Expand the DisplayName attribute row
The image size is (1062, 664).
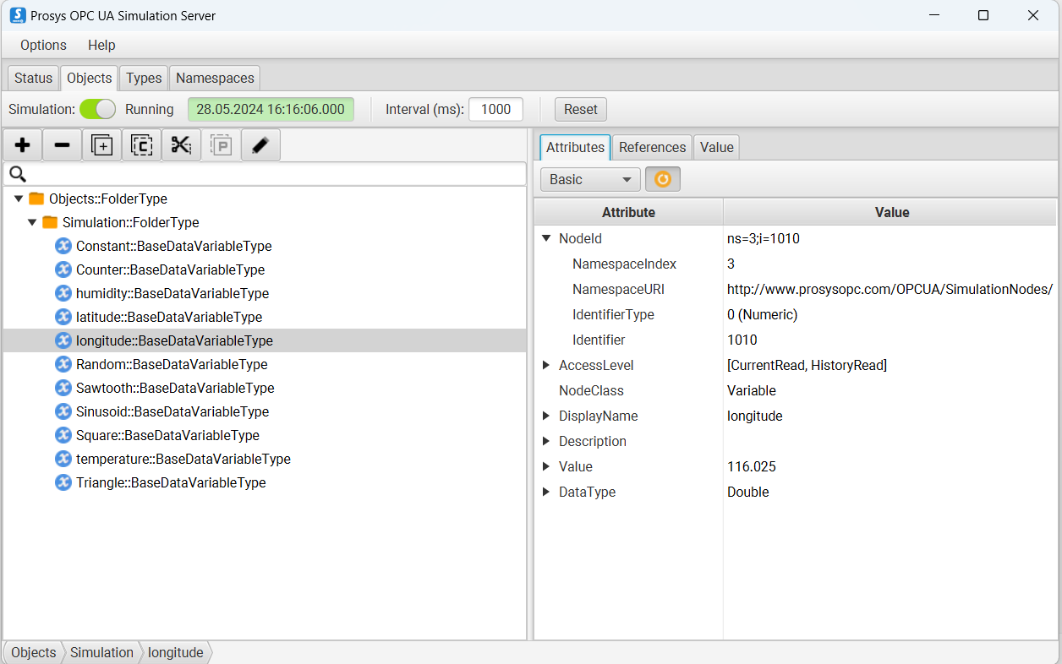point(546,416)
